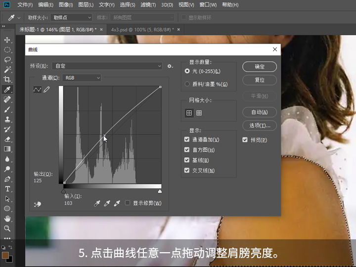Select the Hand tool
Image resolution: width=356 pixels, height=267 pixels.
click(7, 219)
